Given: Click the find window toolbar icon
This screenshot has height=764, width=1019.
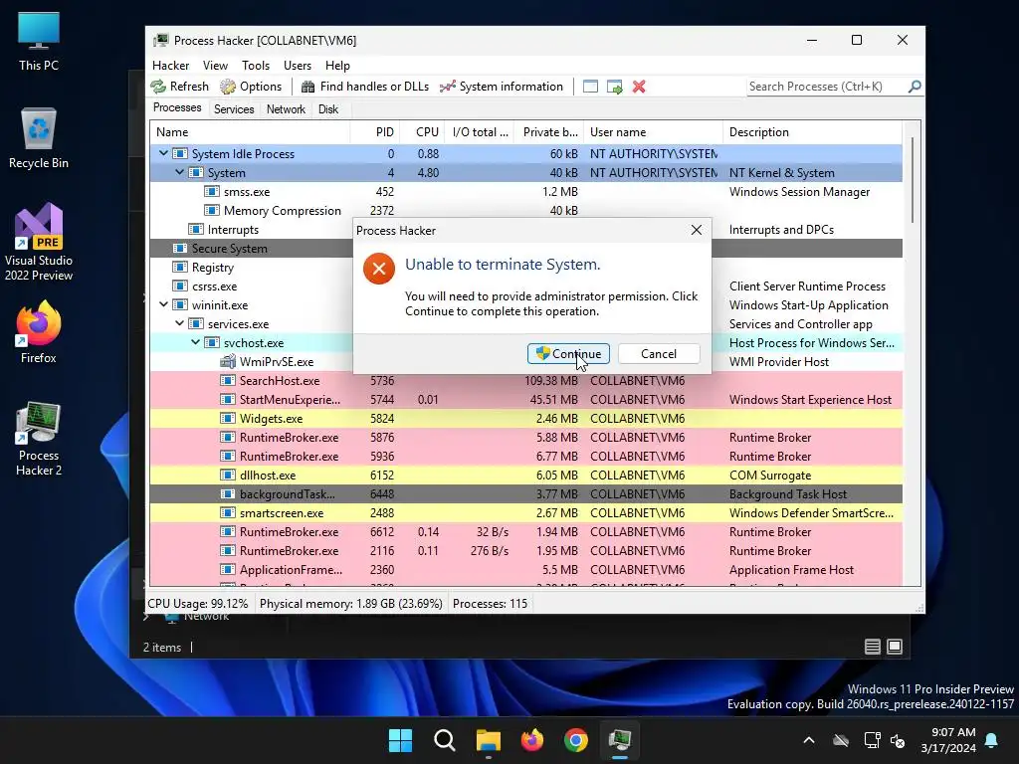Looking at the screenshot, I should (x=590, y=87).
